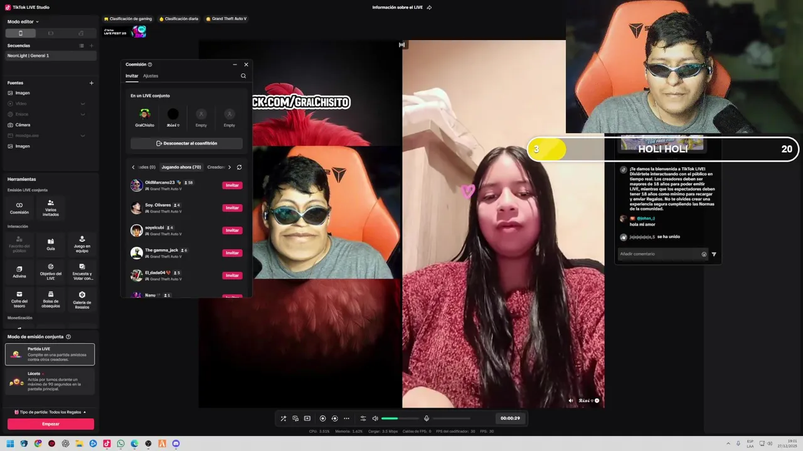Select NeonLight | General 1 sequence

coord(51,56)
